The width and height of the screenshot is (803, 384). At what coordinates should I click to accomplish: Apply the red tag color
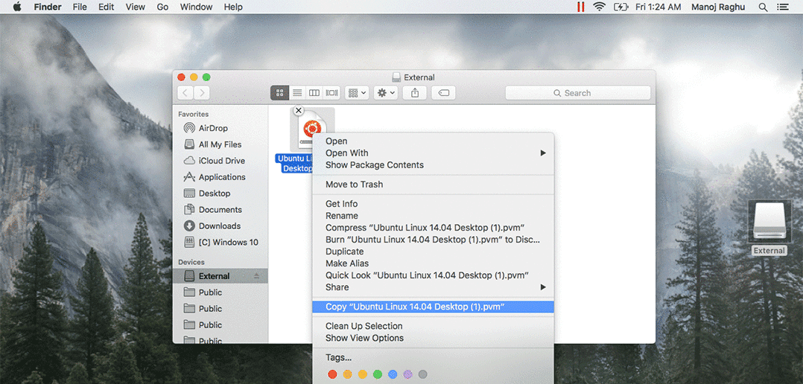tap(332, 374)
